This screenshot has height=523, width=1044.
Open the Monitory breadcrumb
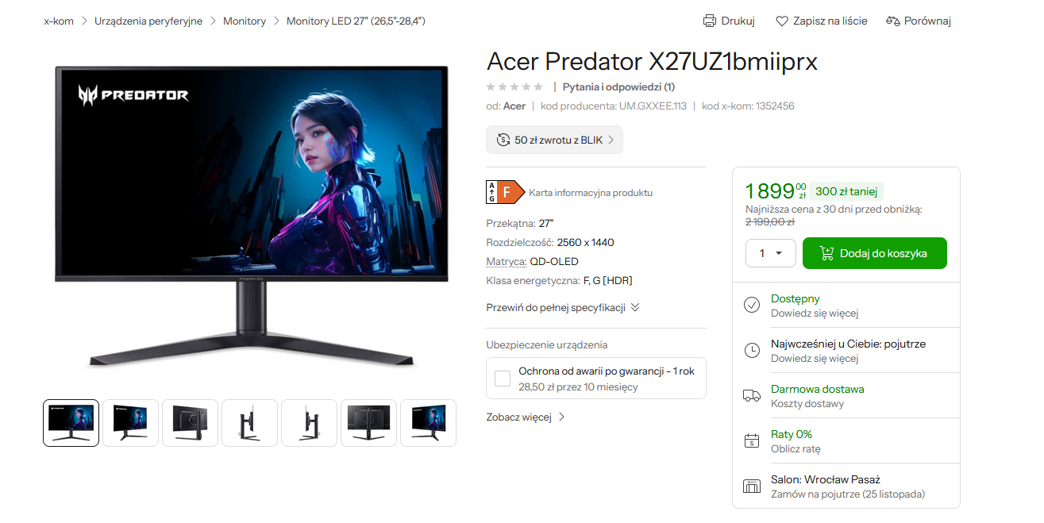click(x=245, y=21)
